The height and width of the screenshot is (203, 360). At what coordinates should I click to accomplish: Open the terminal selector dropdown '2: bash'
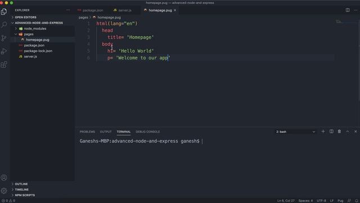tap(295, 131)
